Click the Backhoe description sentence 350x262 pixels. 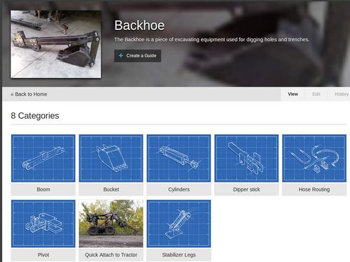coord(211,40)
